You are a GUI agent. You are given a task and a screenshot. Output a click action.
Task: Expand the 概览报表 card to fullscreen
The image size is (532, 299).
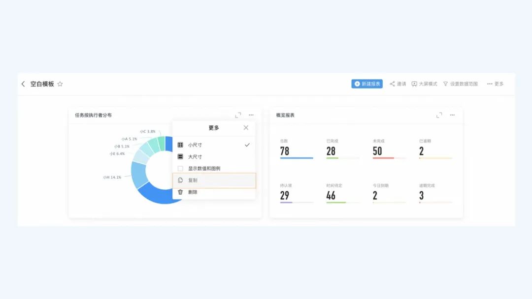coord(439,115)
